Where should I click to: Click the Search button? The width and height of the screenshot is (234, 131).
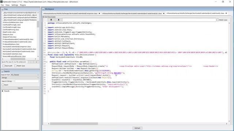(x=20, y=88)
